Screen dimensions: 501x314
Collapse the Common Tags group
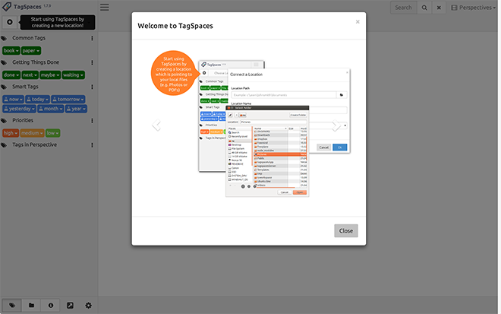4,38
